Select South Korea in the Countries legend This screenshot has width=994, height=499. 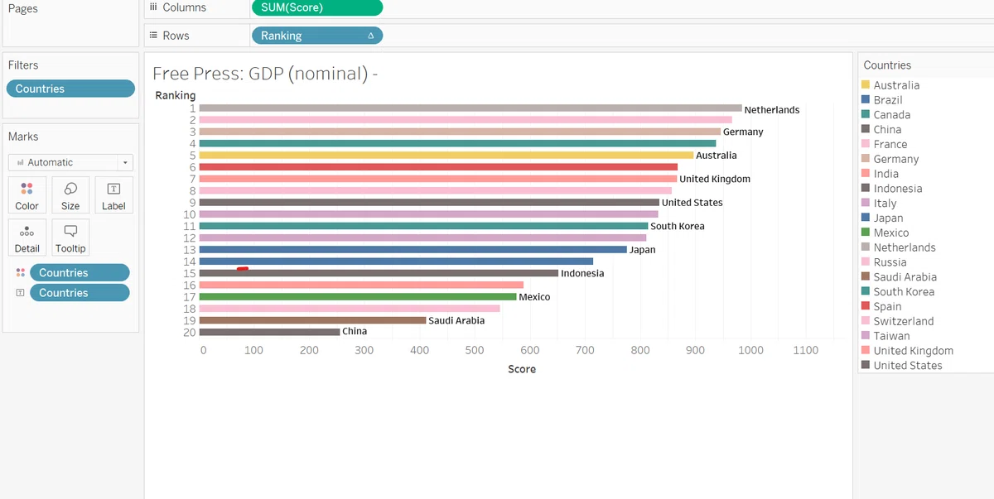tap(904, 292)
